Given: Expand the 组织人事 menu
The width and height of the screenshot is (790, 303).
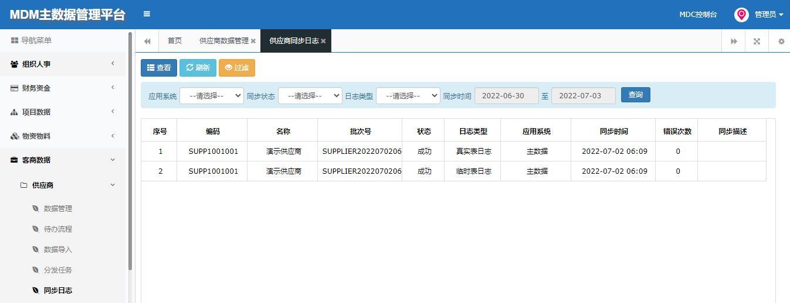Looking at the screenshot, I should tap(63, 64).
